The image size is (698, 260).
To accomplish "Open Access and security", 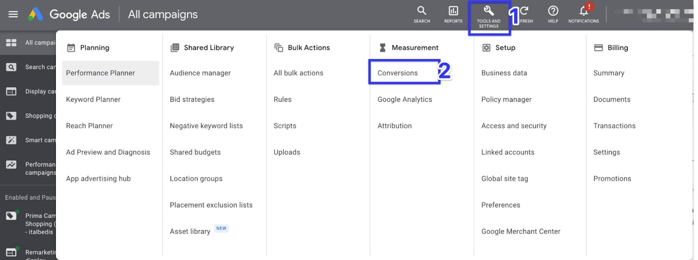I will click(x=513, y=126).
